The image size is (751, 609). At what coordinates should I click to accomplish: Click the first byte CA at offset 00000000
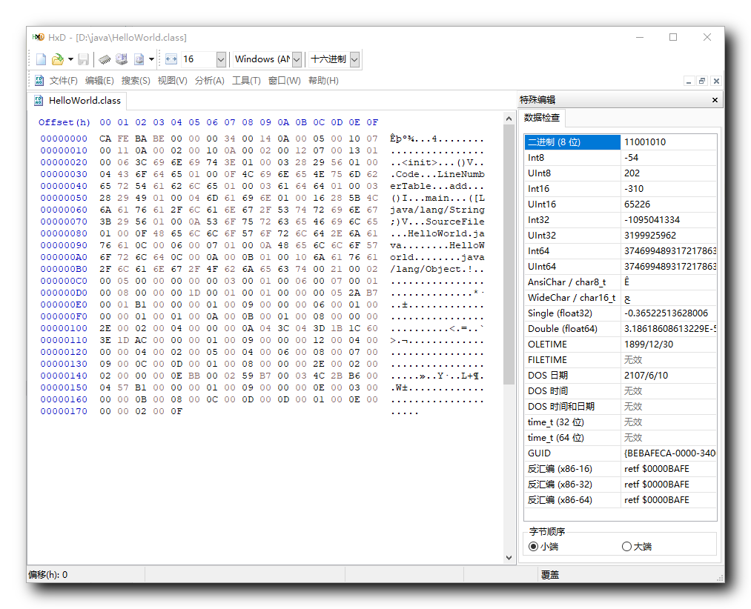click(105, 139)
